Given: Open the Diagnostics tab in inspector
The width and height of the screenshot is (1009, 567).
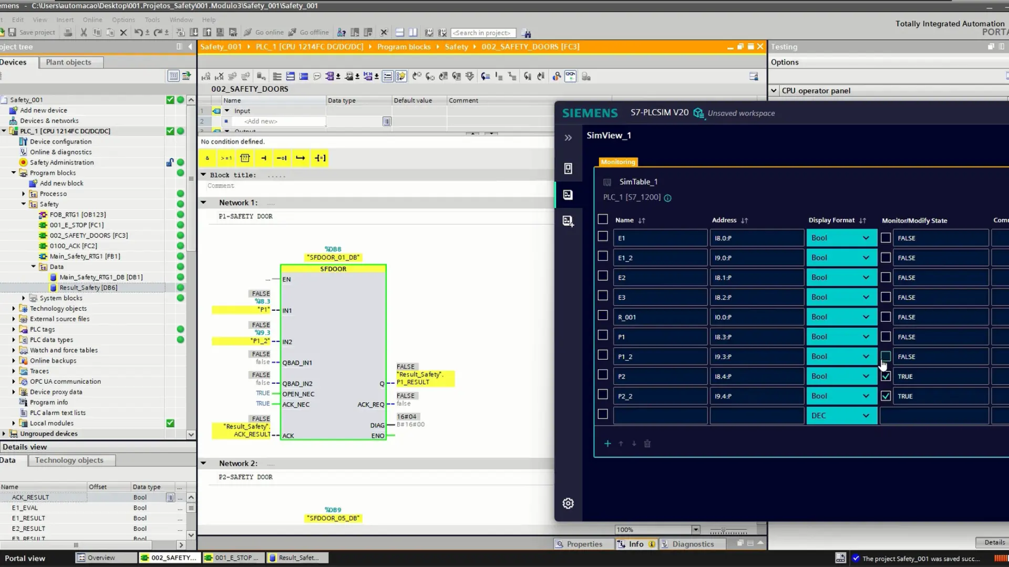Looking at the screenshot, I should (x=692, y=544).
